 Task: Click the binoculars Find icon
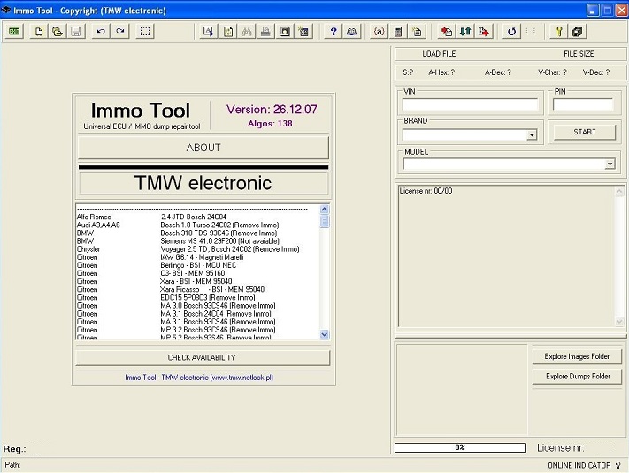tap(247, 32)
